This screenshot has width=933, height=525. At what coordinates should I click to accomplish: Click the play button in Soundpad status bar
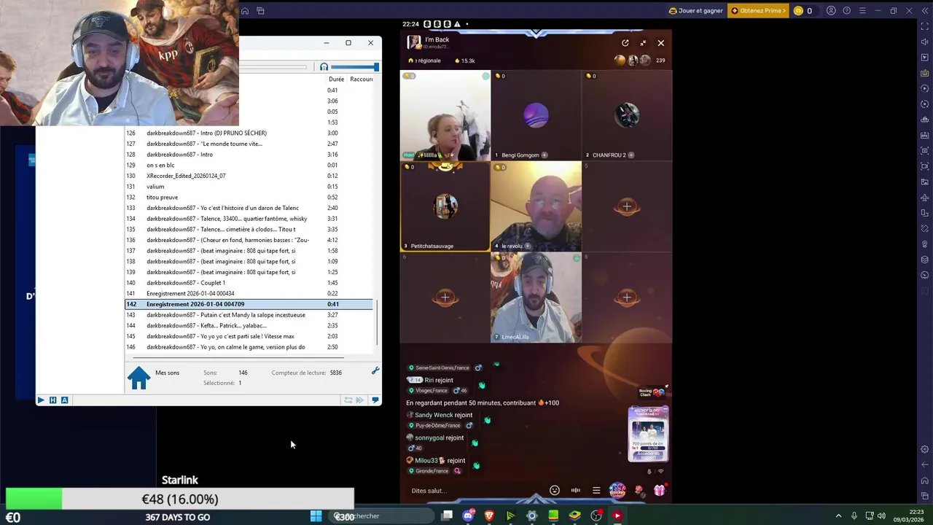point(41,400)
